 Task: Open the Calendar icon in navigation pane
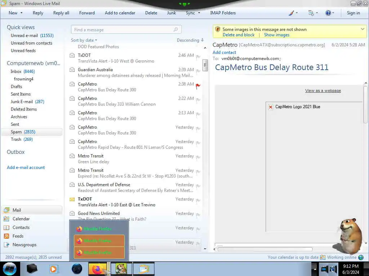click(6, 219)
